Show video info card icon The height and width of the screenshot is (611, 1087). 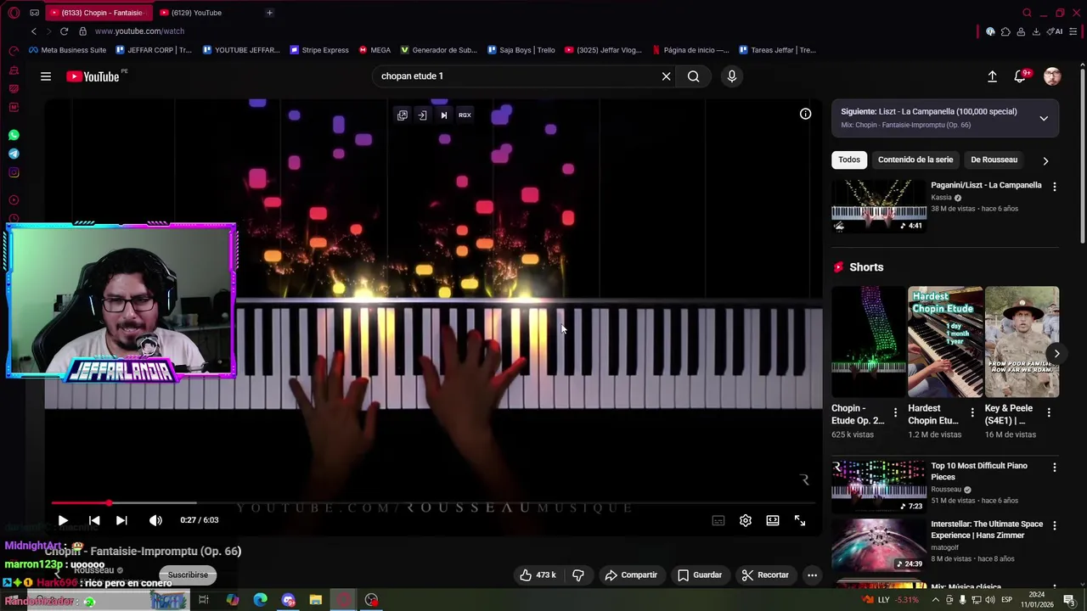pos(805,114)
